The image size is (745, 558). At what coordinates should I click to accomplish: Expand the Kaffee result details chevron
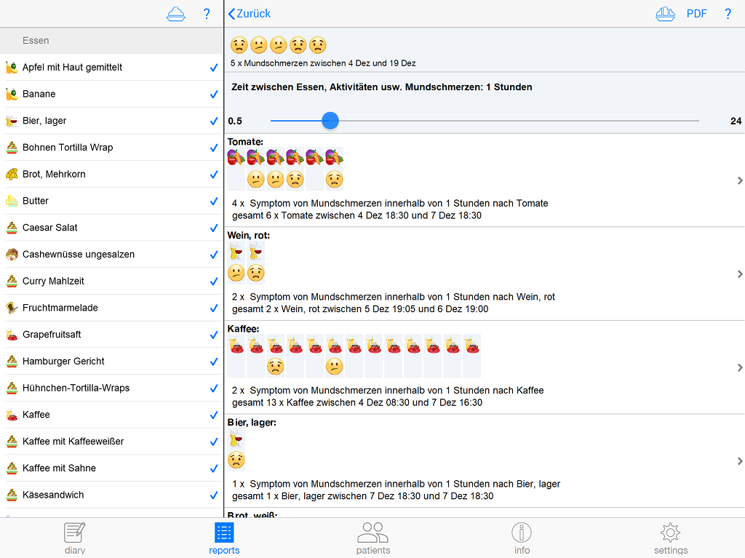(740, 368)
